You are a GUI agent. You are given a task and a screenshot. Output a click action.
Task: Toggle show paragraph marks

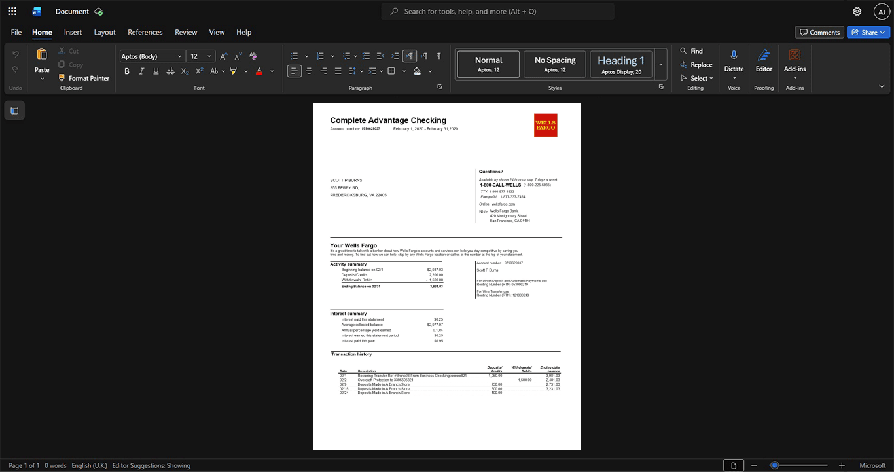pyautogui.click(x=438, y=56)
